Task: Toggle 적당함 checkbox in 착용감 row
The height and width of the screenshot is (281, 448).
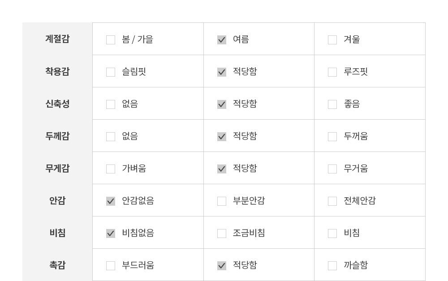Action: pos(222,72)
